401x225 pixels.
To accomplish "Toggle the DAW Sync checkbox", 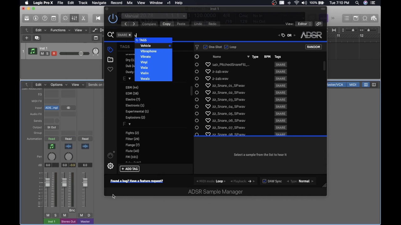I will (x=264, y=181).
